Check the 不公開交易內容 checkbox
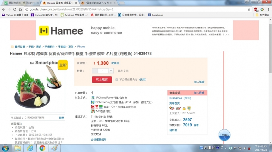Screen dimensions: 272x152 (x=117, y=80)
